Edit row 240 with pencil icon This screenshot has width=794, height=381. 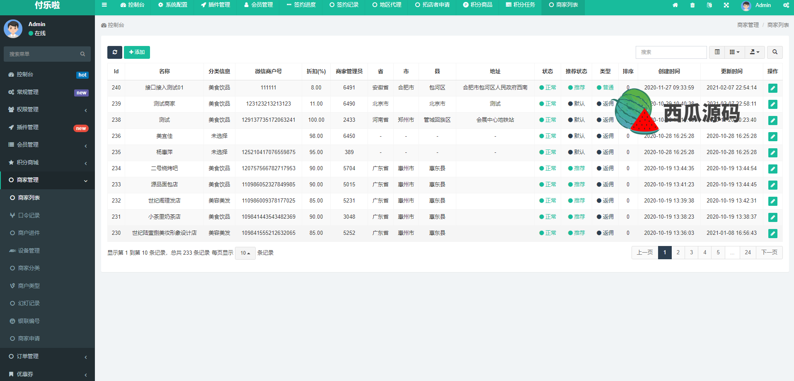(x=773, y=88)
